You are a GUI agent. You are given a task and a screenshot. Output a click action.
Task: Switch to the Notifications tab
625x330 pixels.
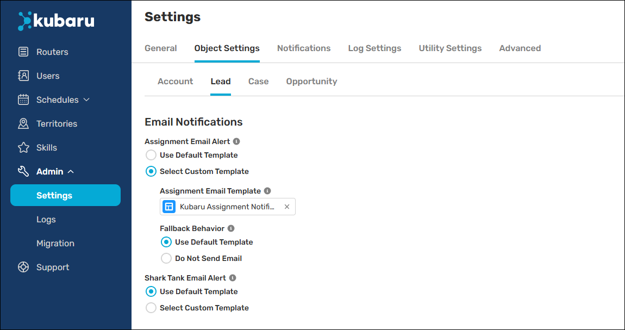coord(303,48)
